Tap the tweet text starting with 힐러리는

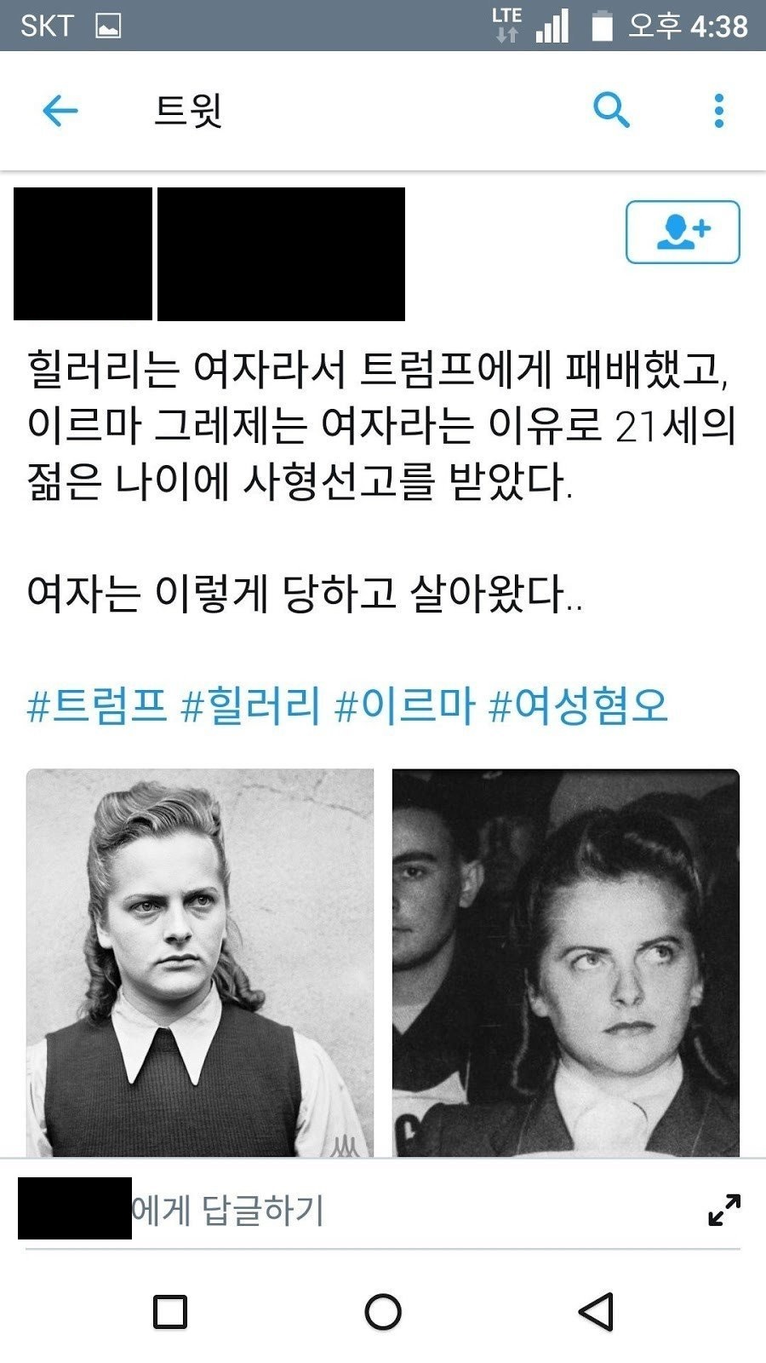381,426
